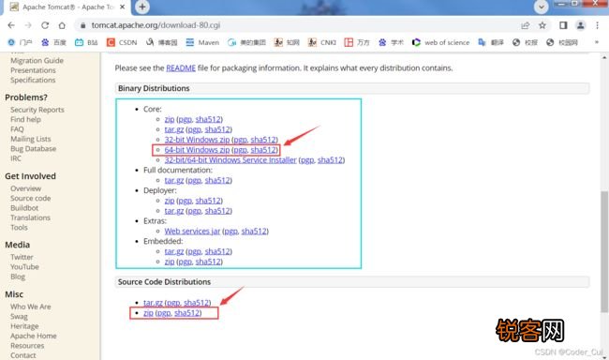Open the 万方 bookmark
The width and height of the screenshot is (609, 360).
click(x=357, y=42)
